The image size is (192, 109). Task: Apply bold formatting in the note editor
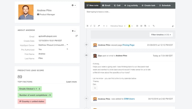click(87, 26)
